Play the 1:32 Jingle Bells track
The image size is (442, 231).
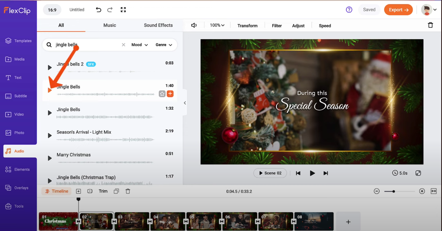(x=50, y=113)
